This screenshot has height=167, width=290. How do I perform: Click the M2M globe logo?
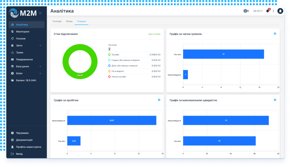(14, 13)
